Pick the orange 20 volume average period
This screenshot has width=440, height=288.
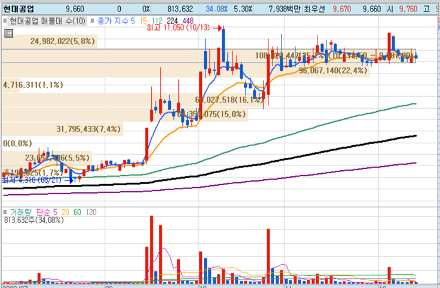pyautogui.click(x=65, y=212)
